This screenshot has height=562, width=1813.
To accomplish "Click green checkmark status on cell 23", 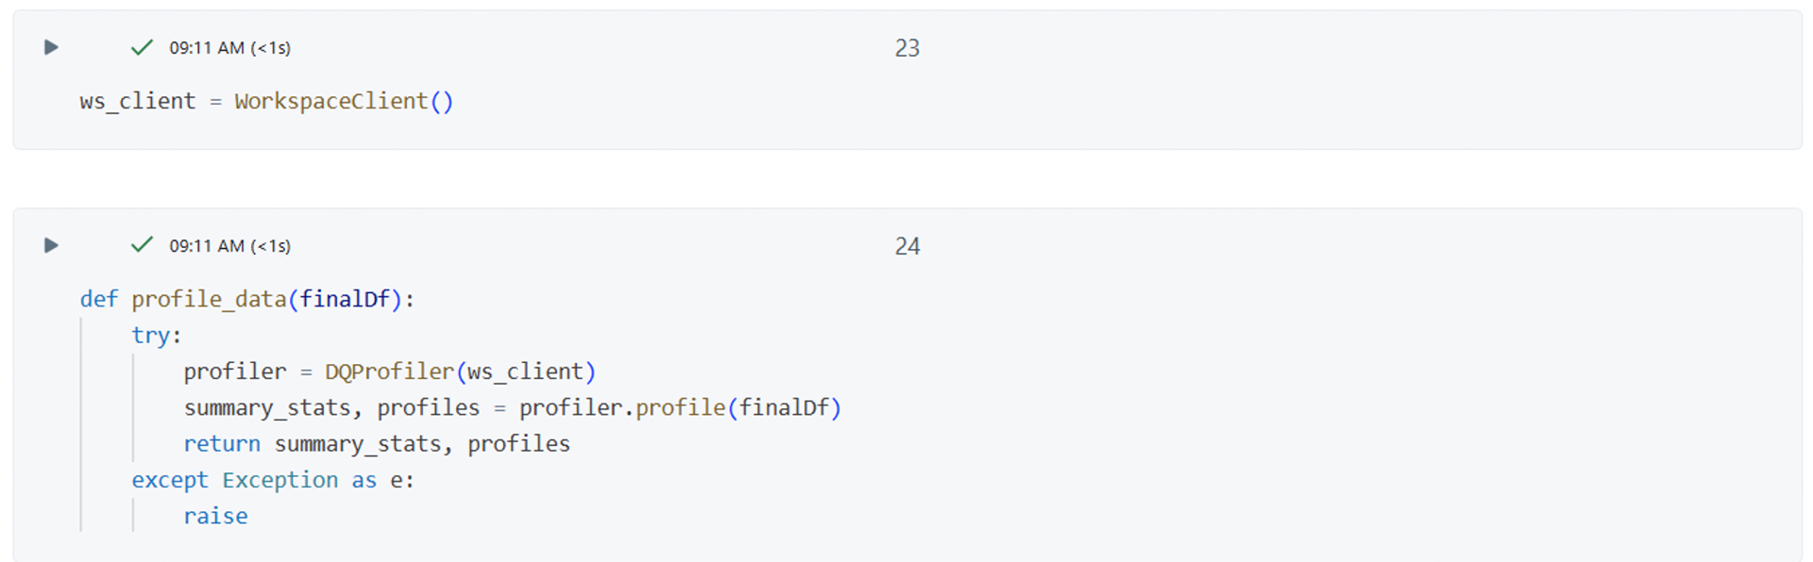I will [x=142, y=47].
